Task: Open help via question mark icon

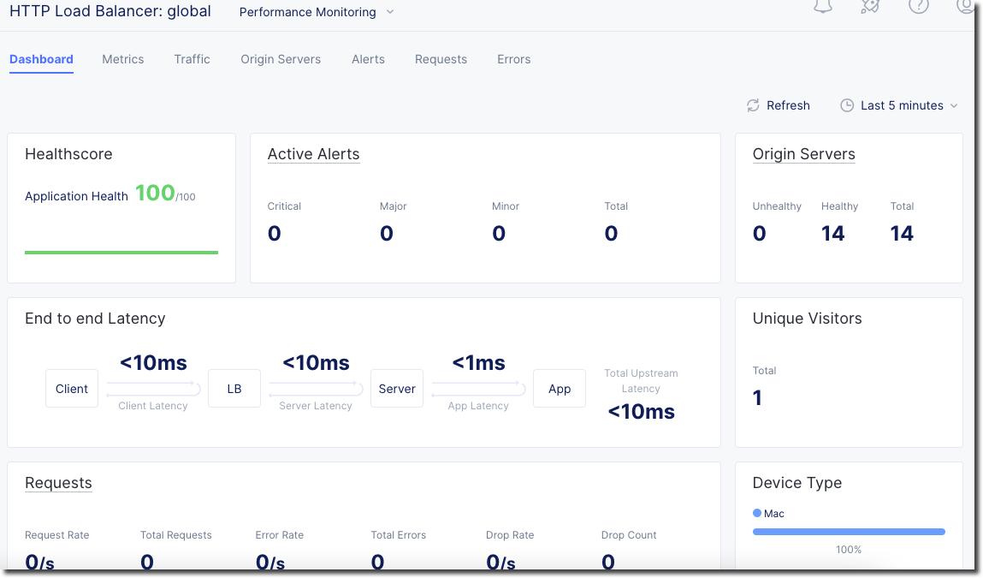Action: click(918, 6)
